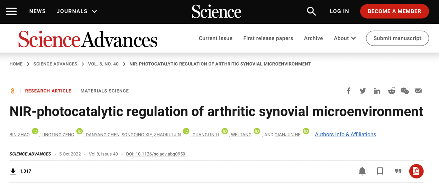The width and height of the screenshot is (439, 183).
Task: Email this article using envelope icon
Action: pyautogui.click(x=418, y=91)
